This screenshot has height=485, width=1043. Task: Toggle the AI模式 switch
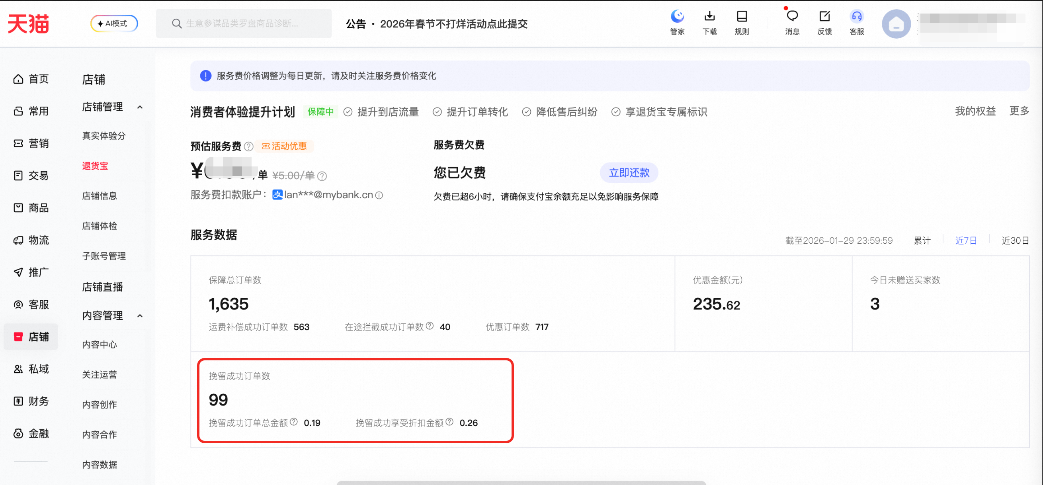(114, 23)
